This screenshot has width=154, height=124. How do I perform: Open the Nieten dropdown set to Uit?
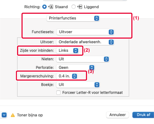point(83,59)
